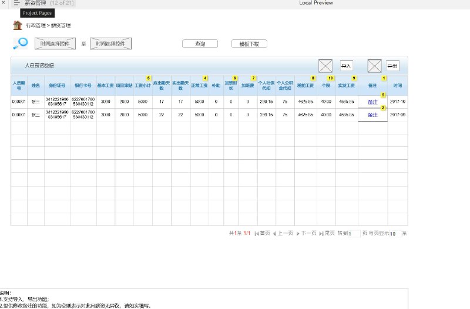Click the image placeholder beside 导入
The height and width of the screenshot is (309, 470).
click(x=325, y=66)
